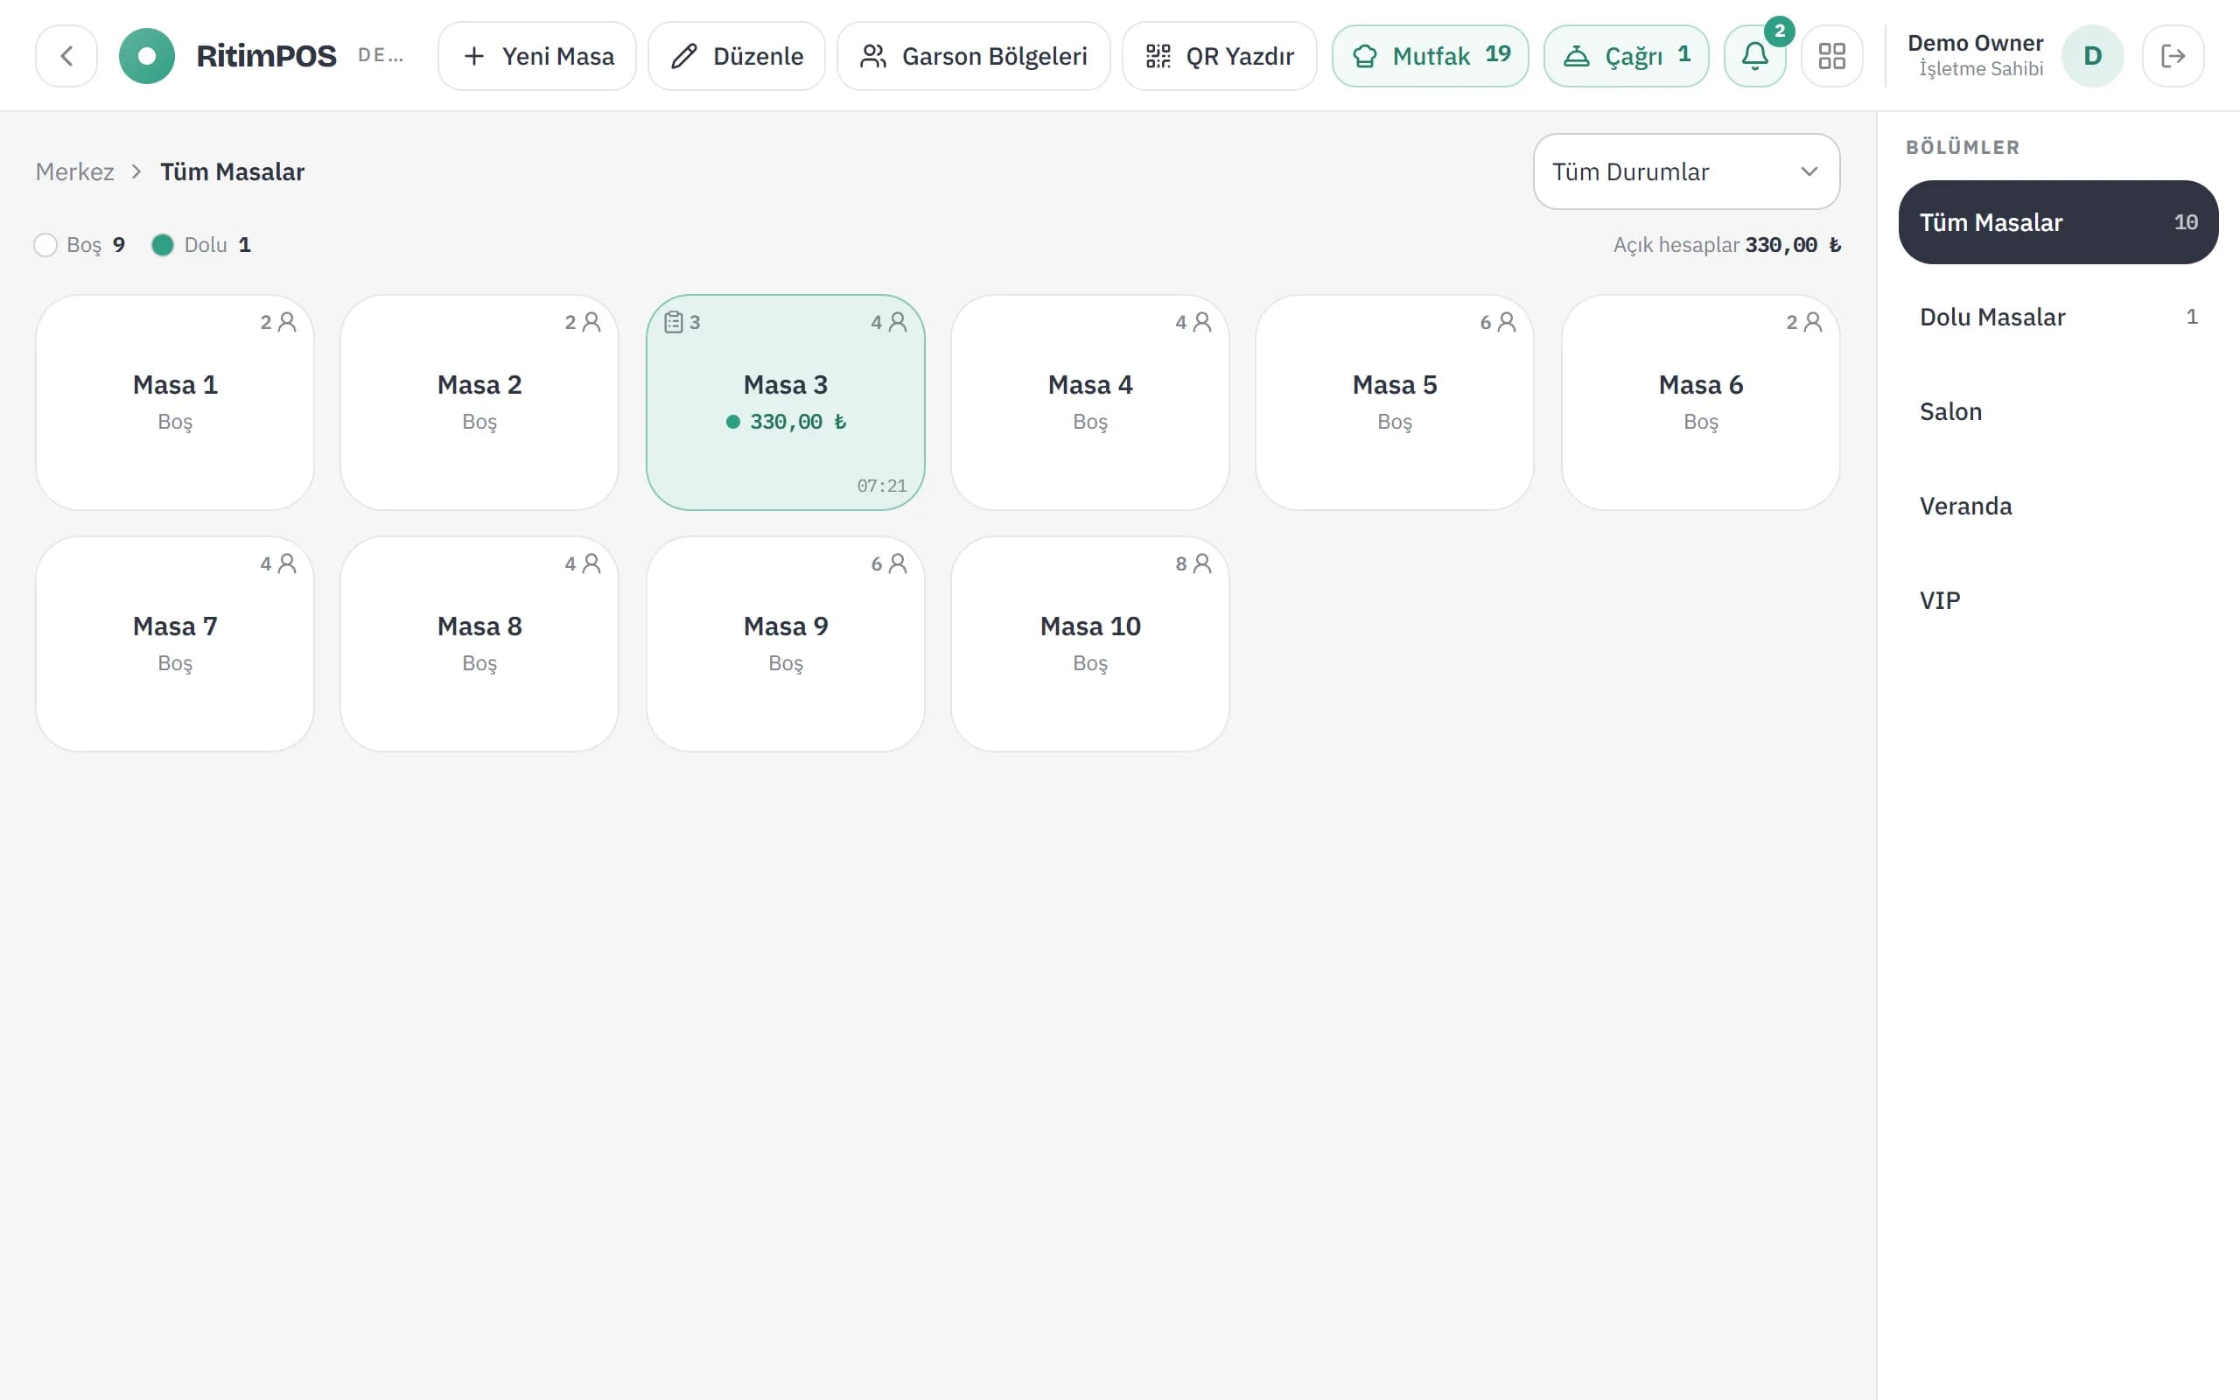Select VIP section
The height and width of the screenshot is (1400, 2240).
[2058, 600]
